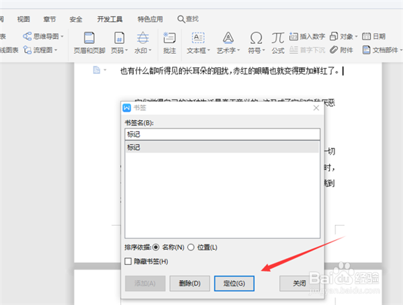Expand the 页码 dropdown arrow
Viewport: 403px width, 305px height.
[x=126, y=50]
